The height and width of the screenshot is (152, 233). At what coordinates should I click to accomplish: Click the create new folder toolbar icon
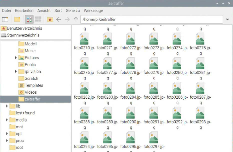point(17,19)
